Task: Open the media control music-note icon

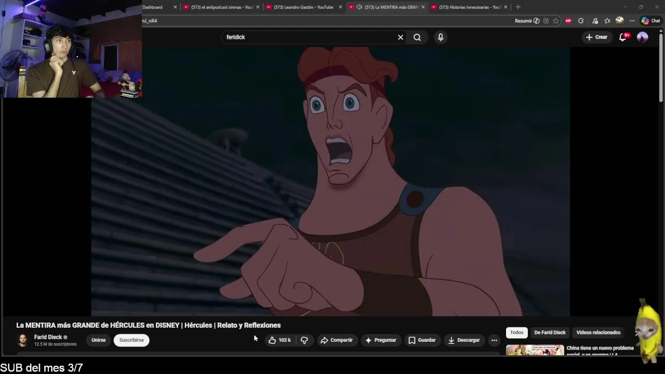Action: pos(594,21)
